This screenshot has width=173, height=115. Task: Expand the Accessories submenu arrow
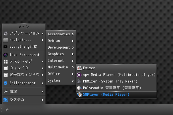coord(73,34)
